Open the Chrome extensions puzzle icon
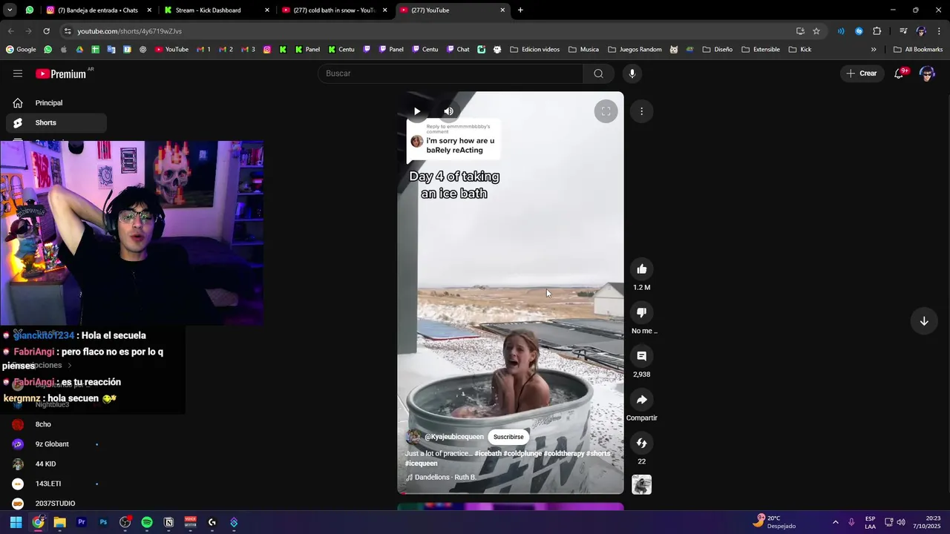 (877, 31)
